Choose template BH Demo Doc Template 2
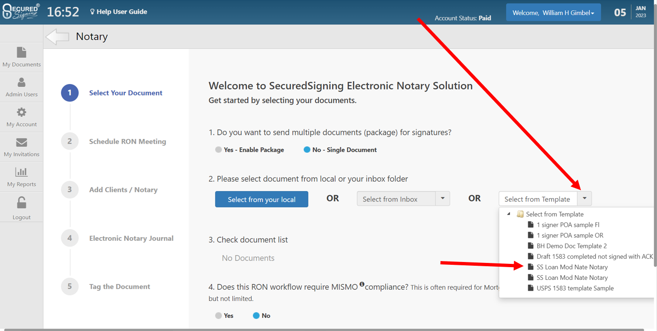Image resolution: width=657 pixels, height=331 pixels. [571, 246]
